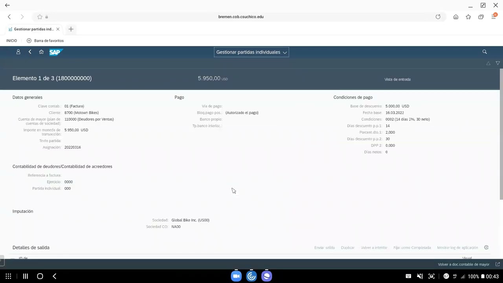Open the Android apps grid
Image resolution: width=503 pixels, height=283 pixels.
8,276
